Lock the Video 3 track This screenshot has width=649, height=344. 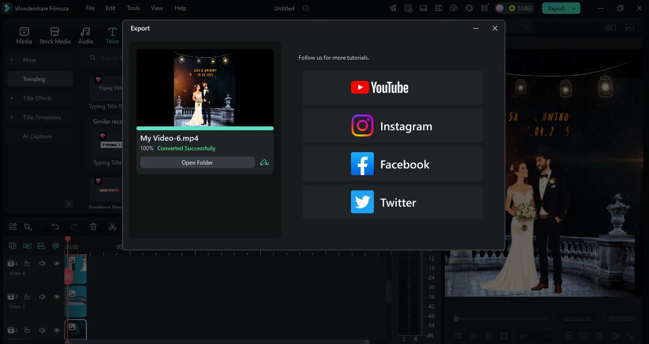(x=27, y=297)
